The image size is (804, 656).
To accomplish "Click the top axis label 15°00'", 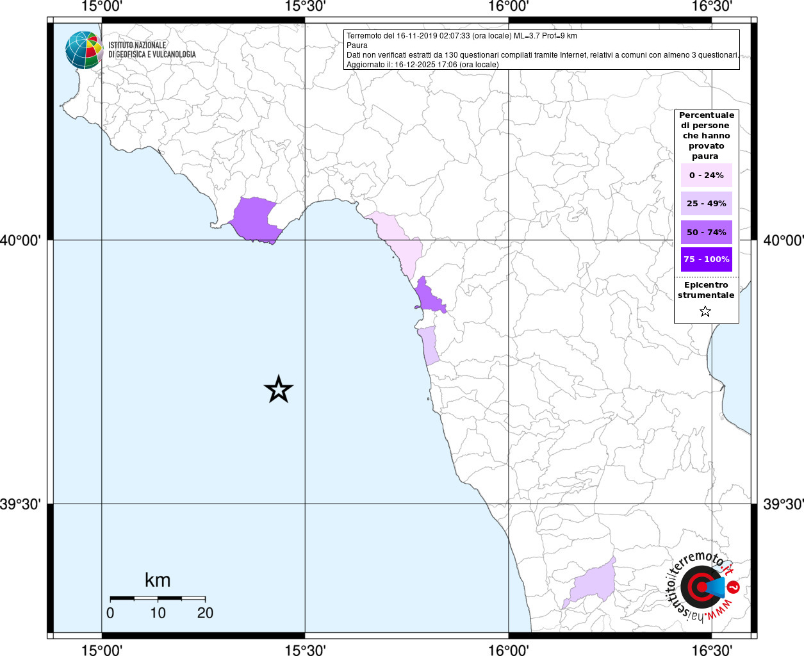I will point(102,6).
